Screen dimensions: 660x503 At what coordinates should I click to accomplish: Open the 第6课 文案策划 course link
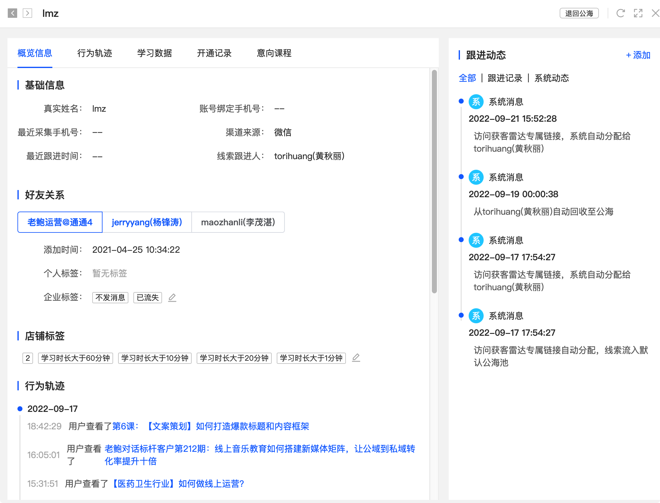click(211, 426)
